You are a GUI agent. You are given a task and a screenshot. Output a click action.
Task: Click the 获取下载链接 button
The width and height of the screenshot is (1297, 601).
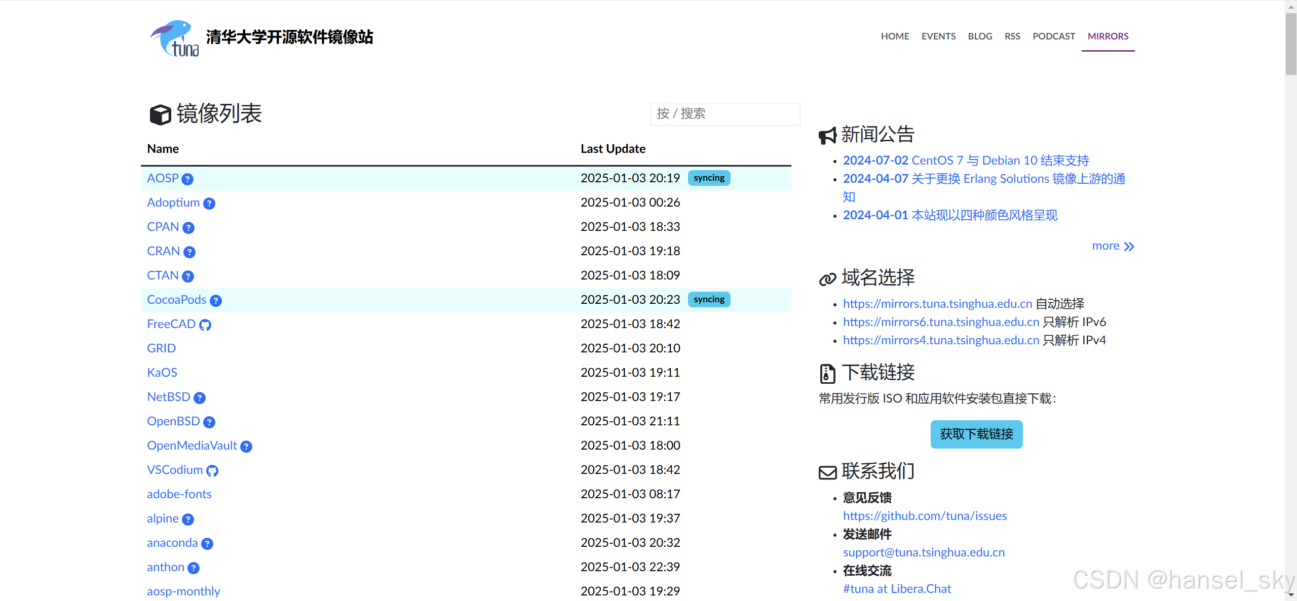coord(976,434)
